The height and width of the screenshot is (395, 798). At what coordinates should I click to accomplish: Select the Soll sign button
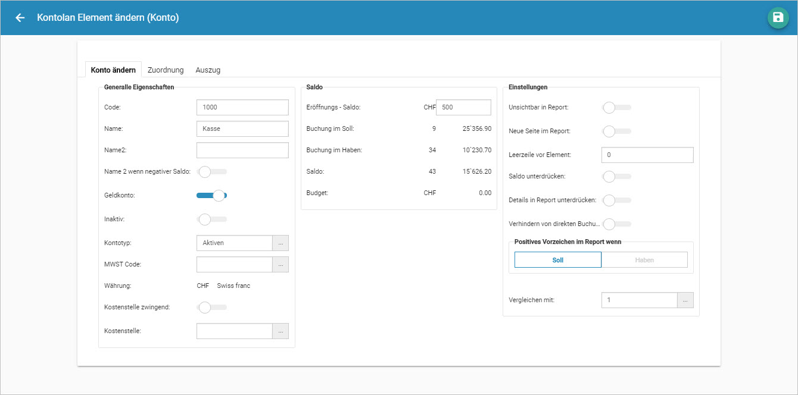pyautogui.click(x=558, y=260)
